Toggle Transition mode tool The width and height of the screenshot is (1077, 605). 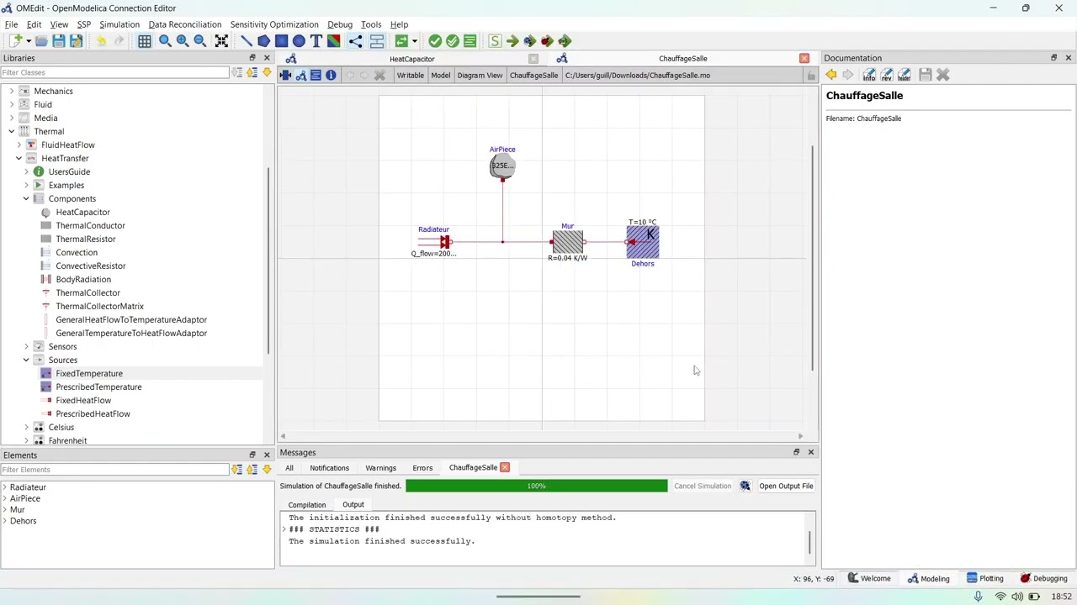tap(376, 40)
